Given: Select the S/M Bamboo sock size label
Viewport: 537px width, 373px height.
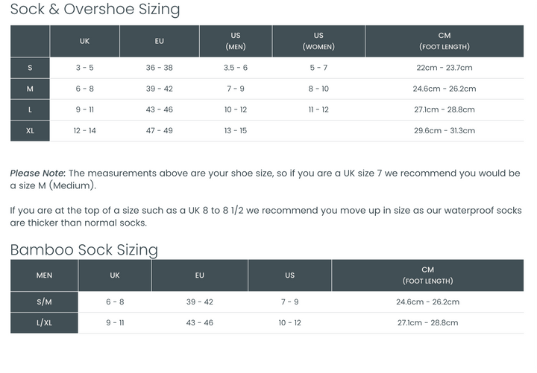Looking at the screenshot, I should click(44, 302).
